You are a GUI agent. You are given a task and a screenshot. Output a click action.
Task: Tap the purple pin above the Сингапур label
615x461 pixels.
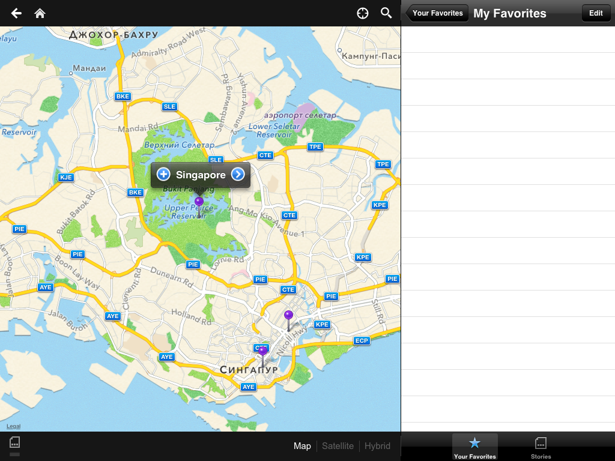tap(262, 352)
